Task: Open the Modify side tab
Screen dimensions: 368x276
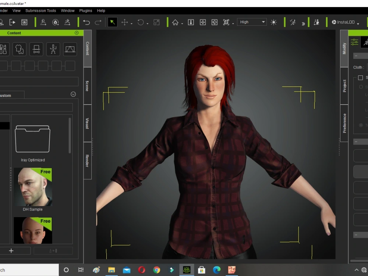Action: point(344,49)
